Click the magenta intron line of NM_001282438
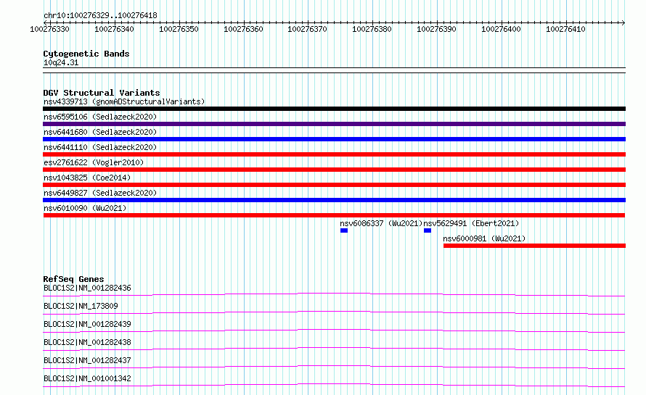The width and height of the screenshot is (646, 395). tap(334, 348)
